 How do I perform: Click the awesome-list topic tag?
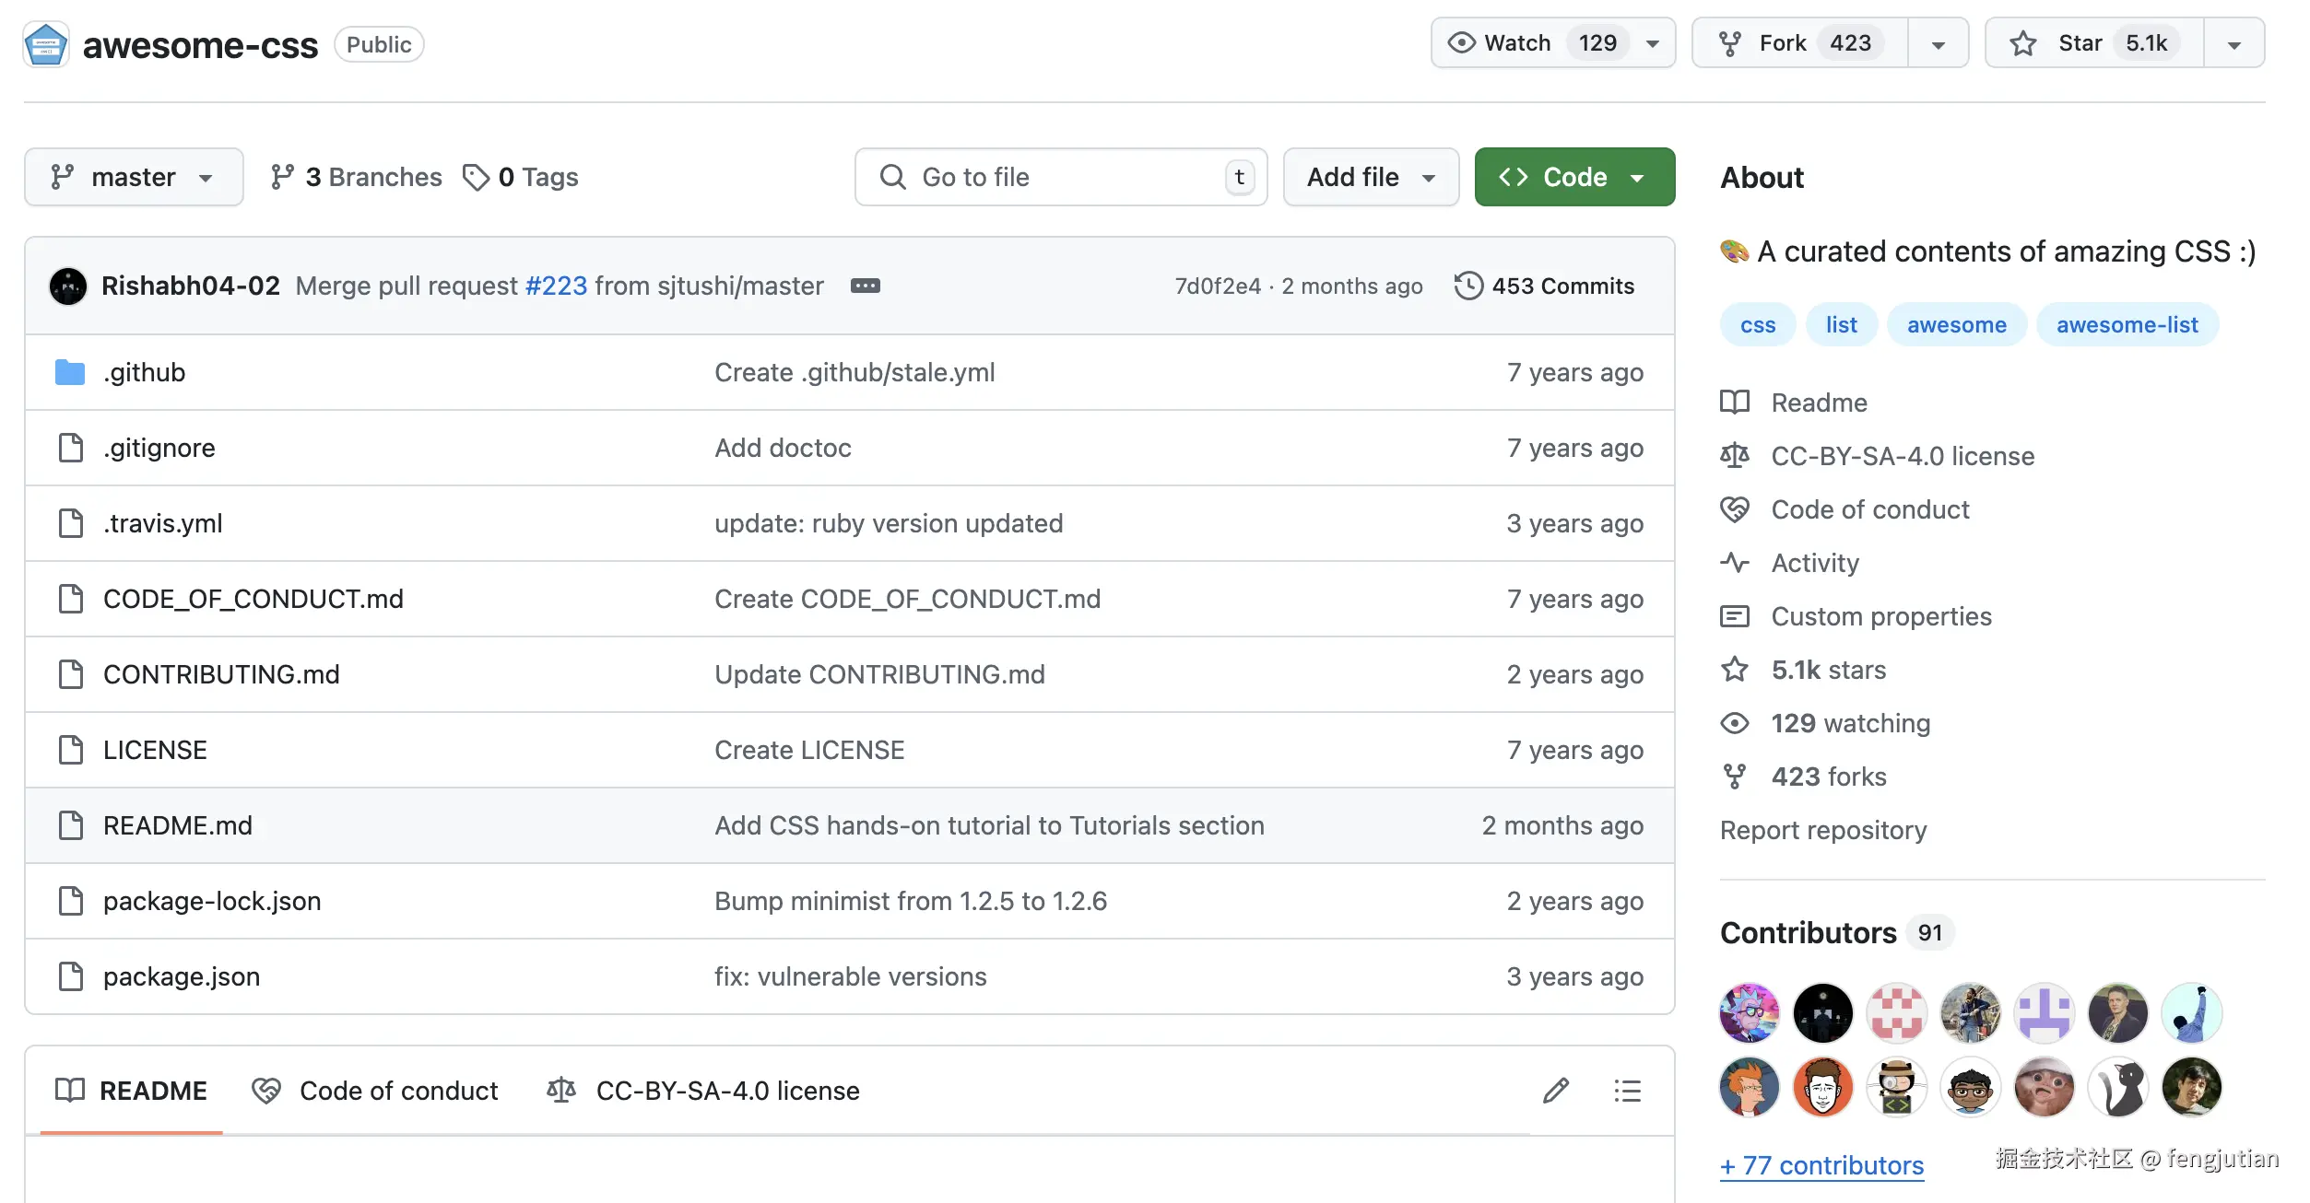click(2127, 324)
